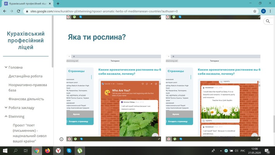Open Дистанційна робота page
Viewport: 275px width, 155px height.
pyautogui.click(x=25, y=76)
